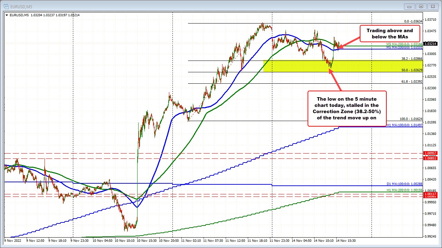
Task: Click the Fibonacci label '0.0 -1.03634'
Action: point(413,21)
